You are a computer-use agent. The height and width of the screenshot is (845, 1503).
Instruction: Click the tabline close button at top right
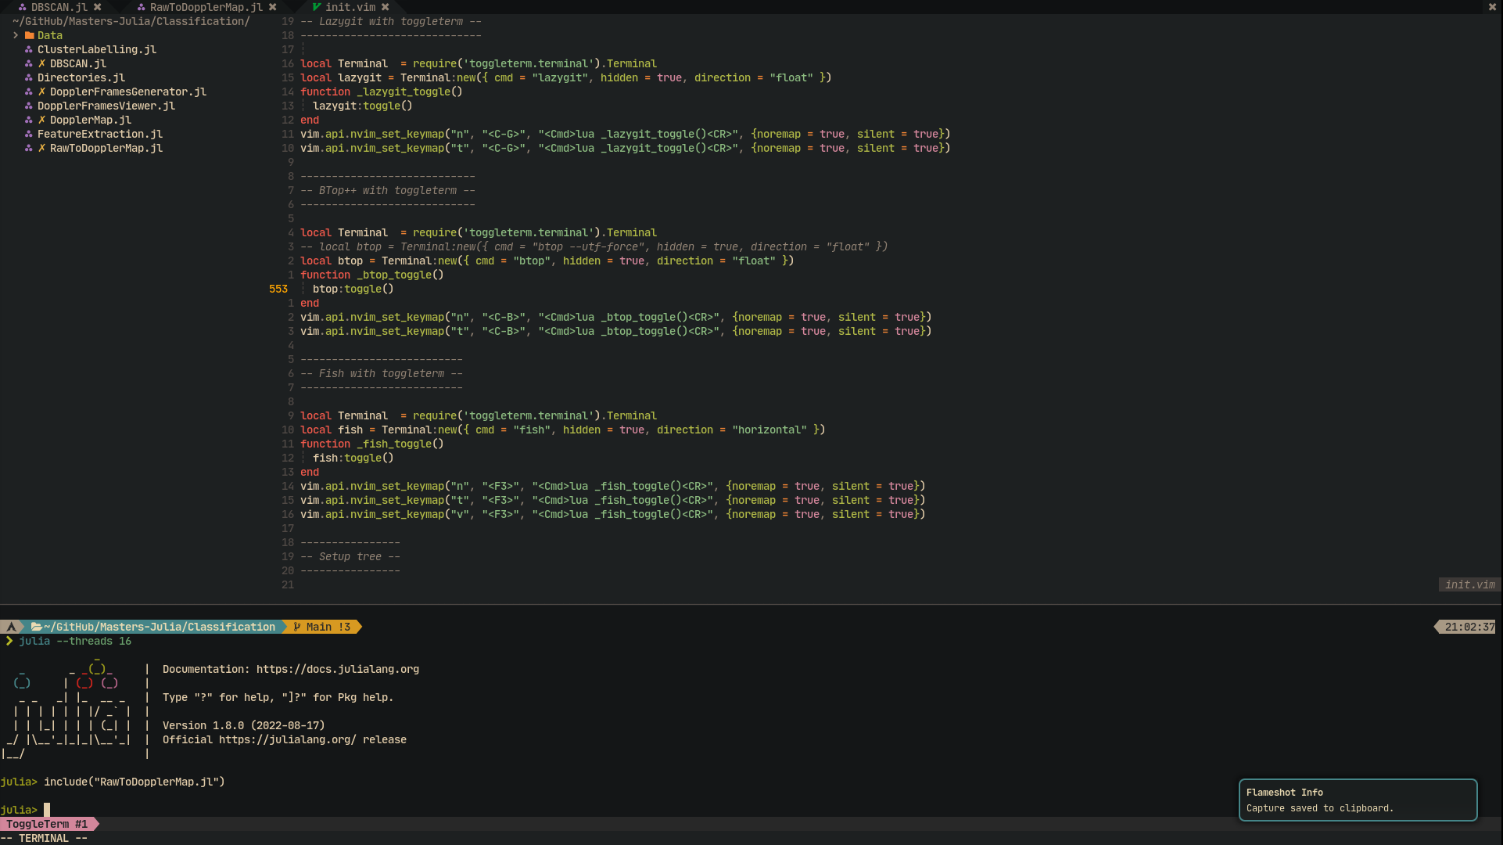(1493, 7)
